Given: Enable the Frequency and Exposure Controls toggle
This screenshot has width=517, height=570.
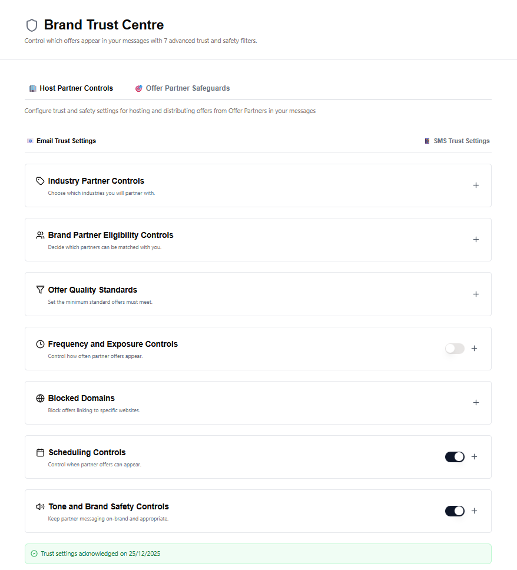Looking at the screenshot, I should (455, 349).
